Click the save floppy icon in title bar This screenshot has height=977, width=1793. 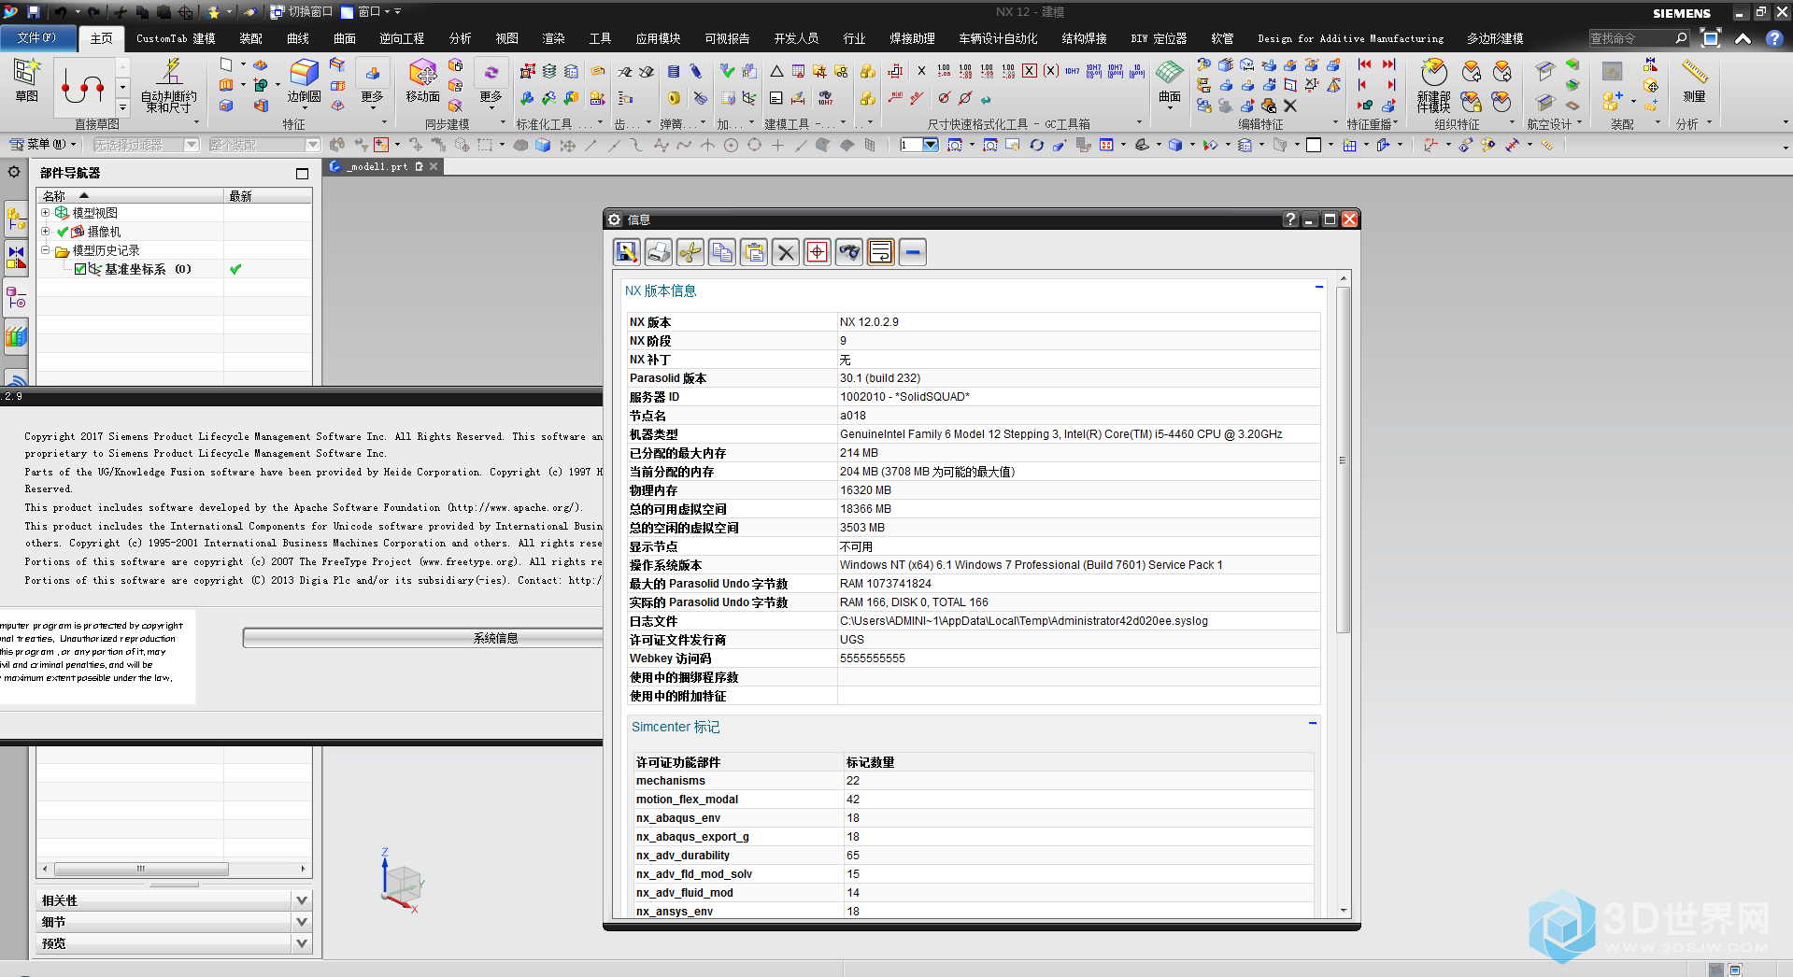(x=34, y=11)
